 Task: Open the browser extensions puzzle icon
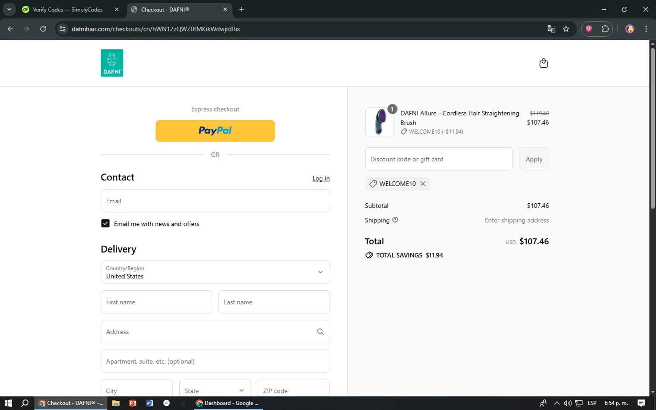[605, 29]
